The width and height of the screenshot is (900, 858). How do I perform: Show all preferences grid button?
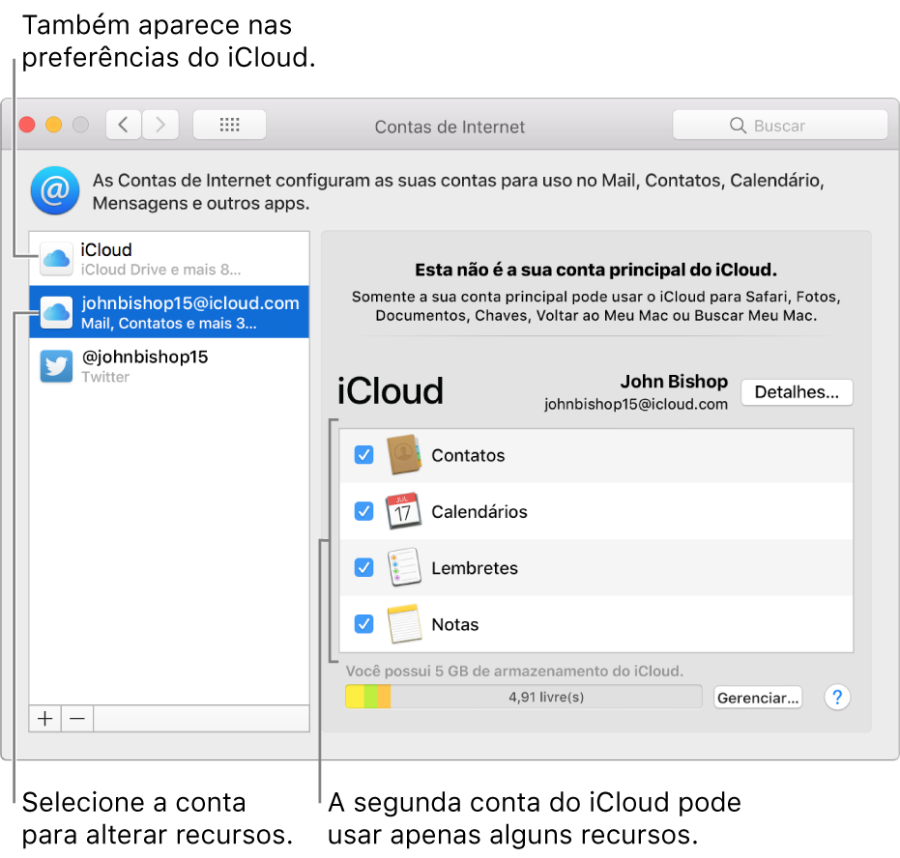tap(230, 125)
